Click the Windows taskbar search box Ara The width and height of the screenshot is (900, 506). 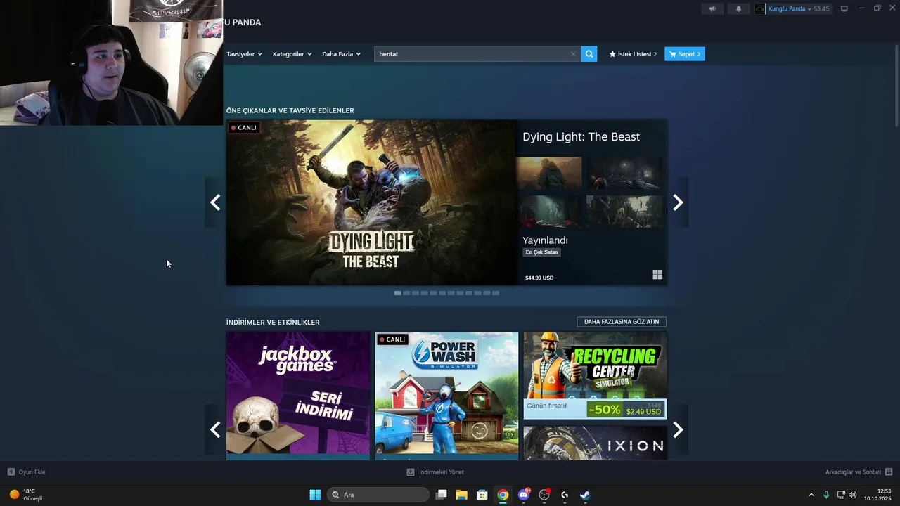coord(378,495)
